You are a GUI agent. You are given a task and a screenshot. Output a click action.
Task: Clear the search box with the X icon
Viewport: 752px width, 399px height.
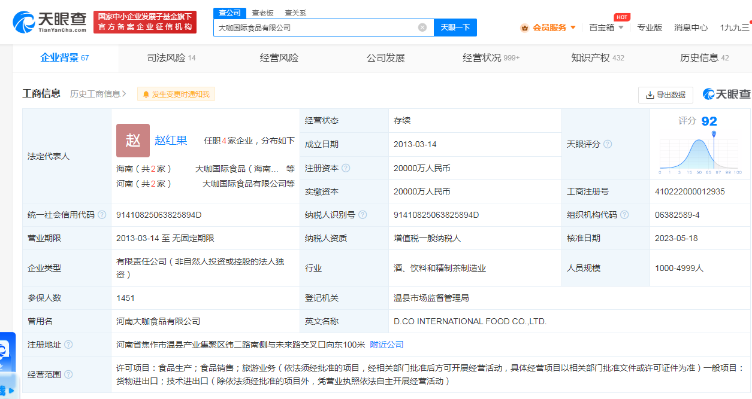(x=422, y=28)
